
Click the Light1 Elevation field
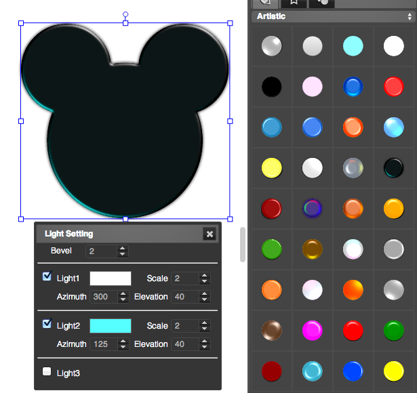pyautogui.click(x=185, y=297)
